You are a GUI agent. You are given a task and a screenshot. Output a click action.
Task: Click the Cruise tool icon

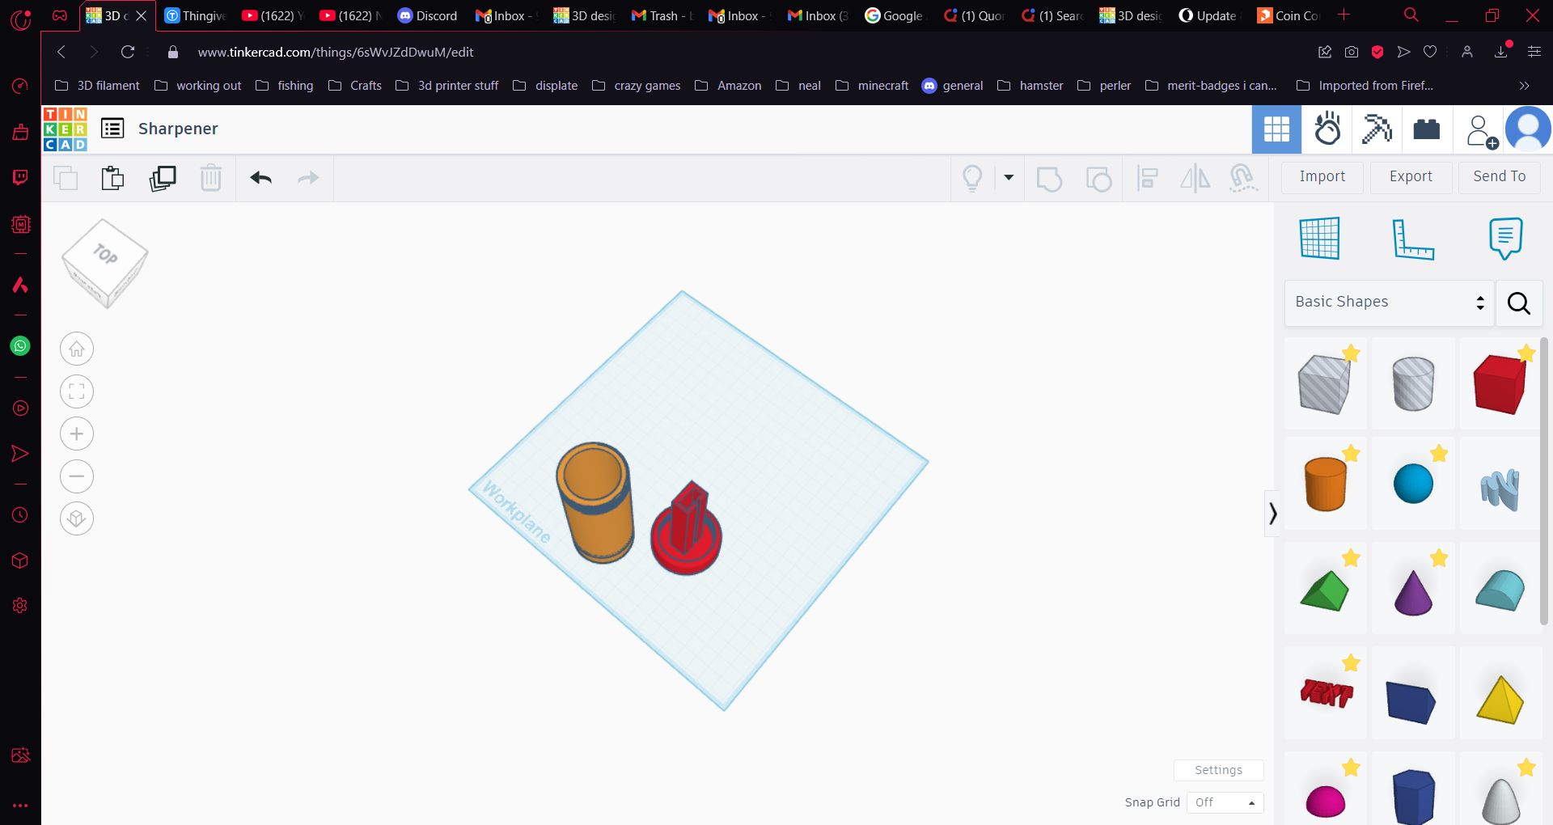(1243, 178)
